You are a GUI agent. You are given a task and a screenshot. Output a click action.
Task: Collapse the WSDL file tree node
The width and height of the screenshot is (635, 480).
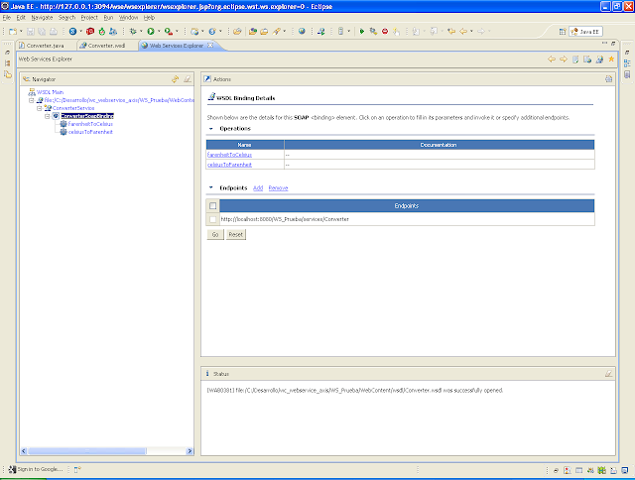point(31,100)
